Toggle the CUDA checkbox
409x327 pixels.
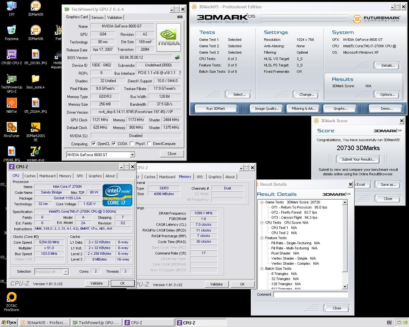(114, 144)
